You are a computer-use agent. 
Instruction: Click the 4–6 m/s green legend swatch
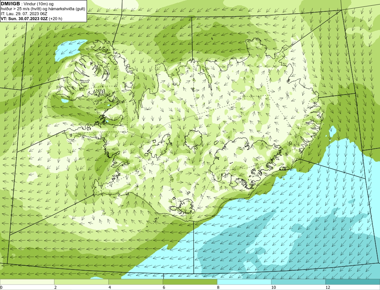136,282
